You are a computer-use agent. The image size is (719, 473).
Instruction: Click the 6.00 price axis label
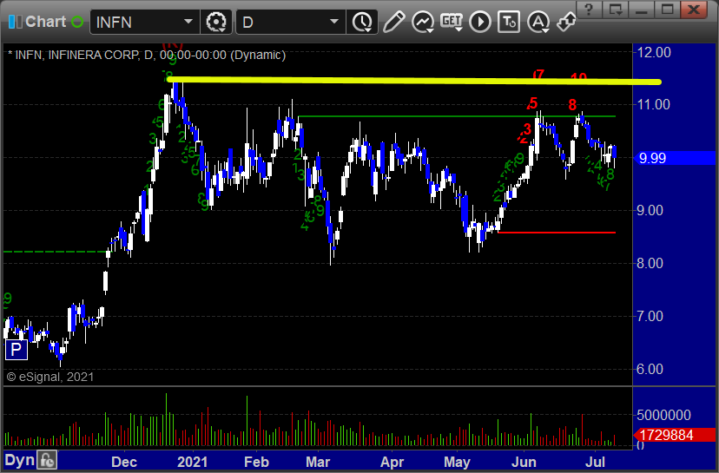click(650, 369)
